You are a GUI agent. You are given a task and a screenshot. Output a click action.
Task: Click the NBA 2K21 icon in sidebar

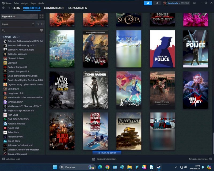point(5,115)
